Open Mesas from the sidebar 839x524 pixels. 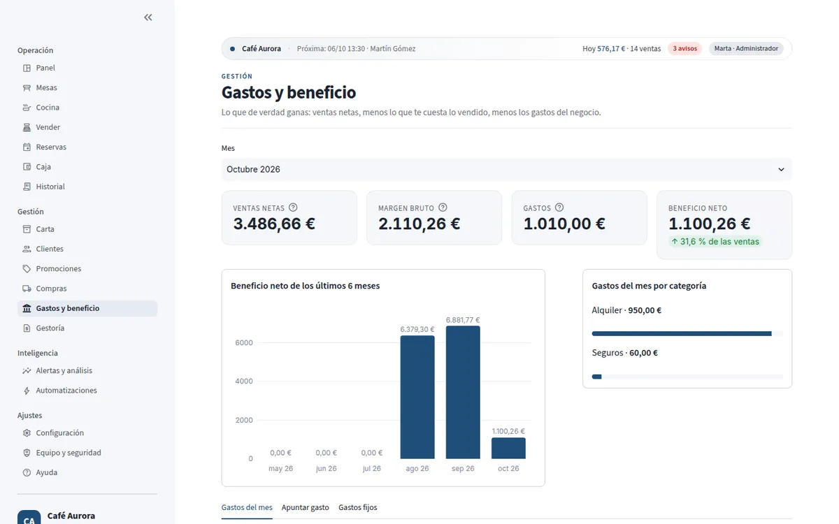87,88
